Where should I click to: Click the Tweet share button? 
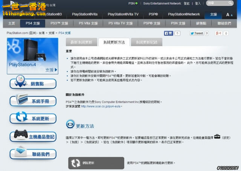coord(197,33)
